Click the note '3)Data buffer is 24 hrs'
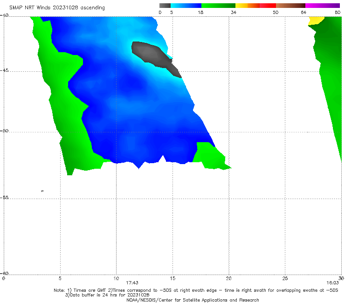 pyautogui.click(x=107, y=295)
